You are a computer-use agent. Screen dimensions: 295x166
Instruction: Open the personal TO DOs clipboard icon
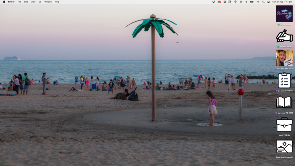tap(284, 81)
